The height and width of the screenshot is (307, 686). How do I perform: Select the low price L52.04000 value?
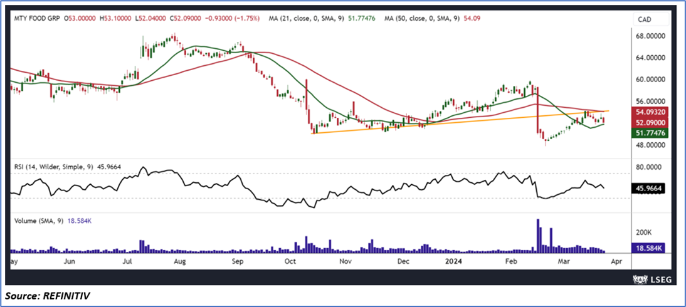tap(152, 19)
